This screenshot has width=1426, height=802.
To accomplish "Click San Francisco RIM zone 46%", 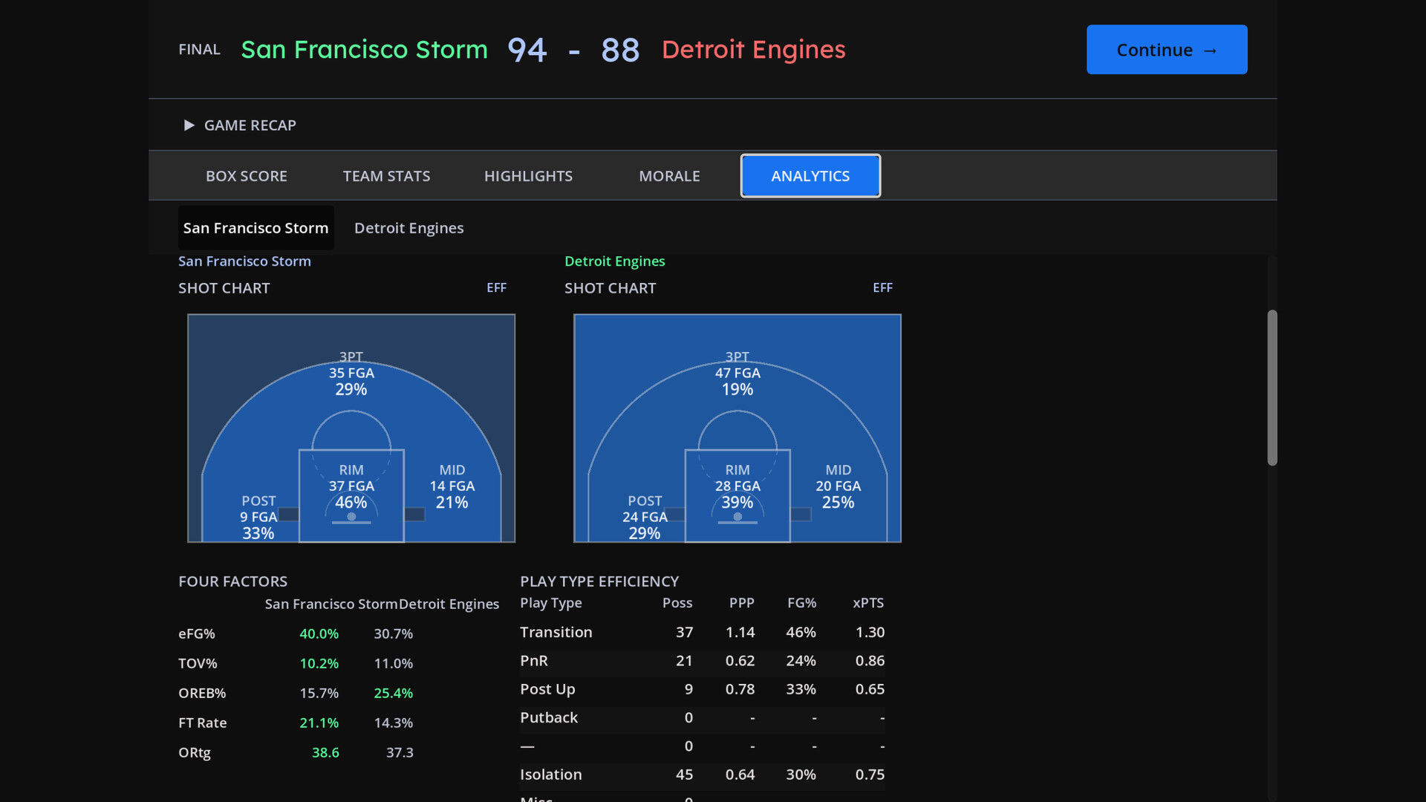I will [351, 502].
